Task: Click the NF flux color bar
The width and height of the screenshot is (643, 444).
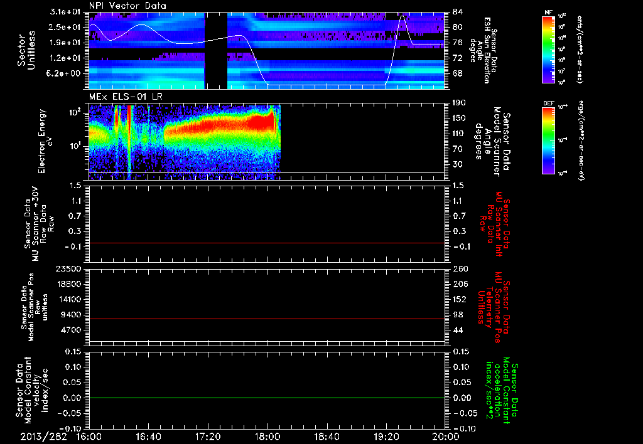Action: 548,49
